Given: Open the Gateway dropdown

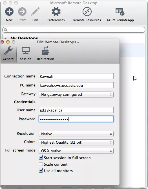Looking at the screenshot, I should (x=76, y=94).
